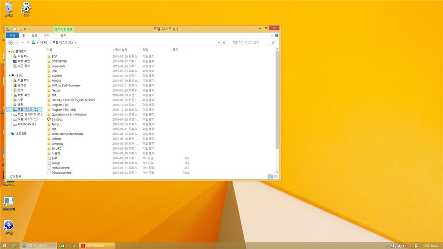
Task: Click the file list vertical scrollbar
Action: point(277,100)
